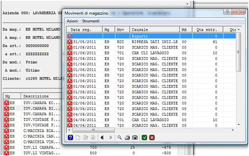Click the greyed-out new document toolbar icon
Viewport: 249px width, 156px height.
78,137
